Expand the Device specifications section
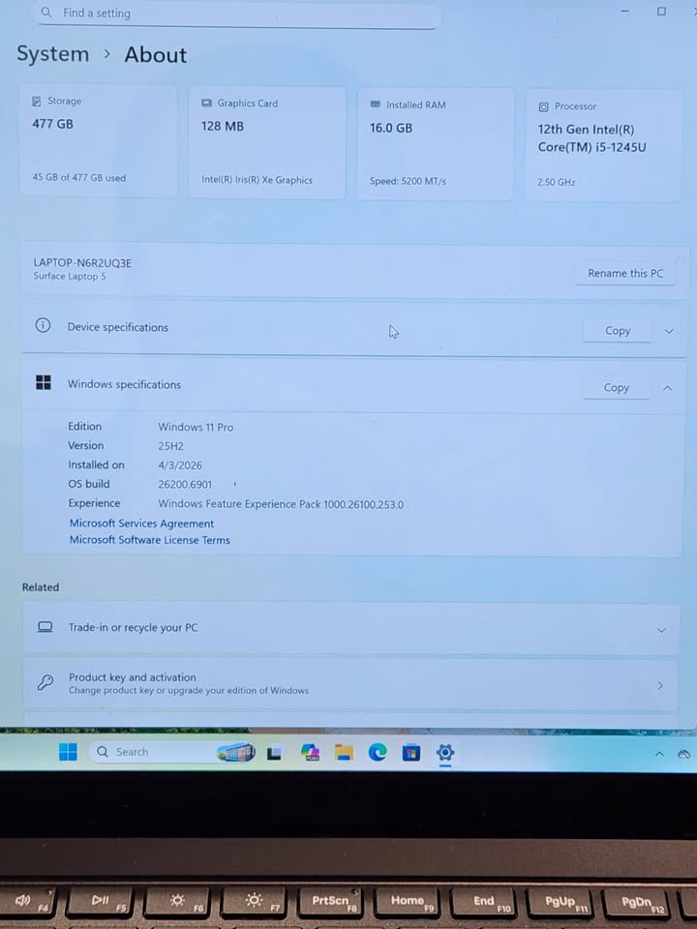This screenshot has width=697, height=929. [669, 331]
